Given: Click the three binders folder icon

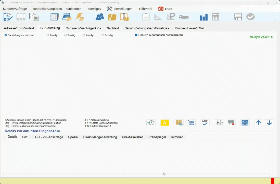Looking at the screenshot, I should tap(21, 17).
